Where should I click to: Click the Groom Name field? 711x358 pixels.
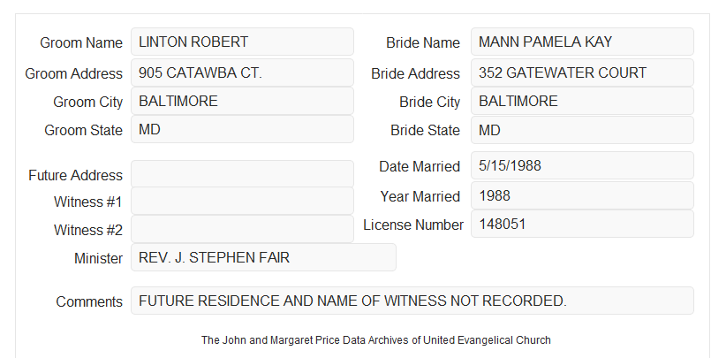point(242,42)
